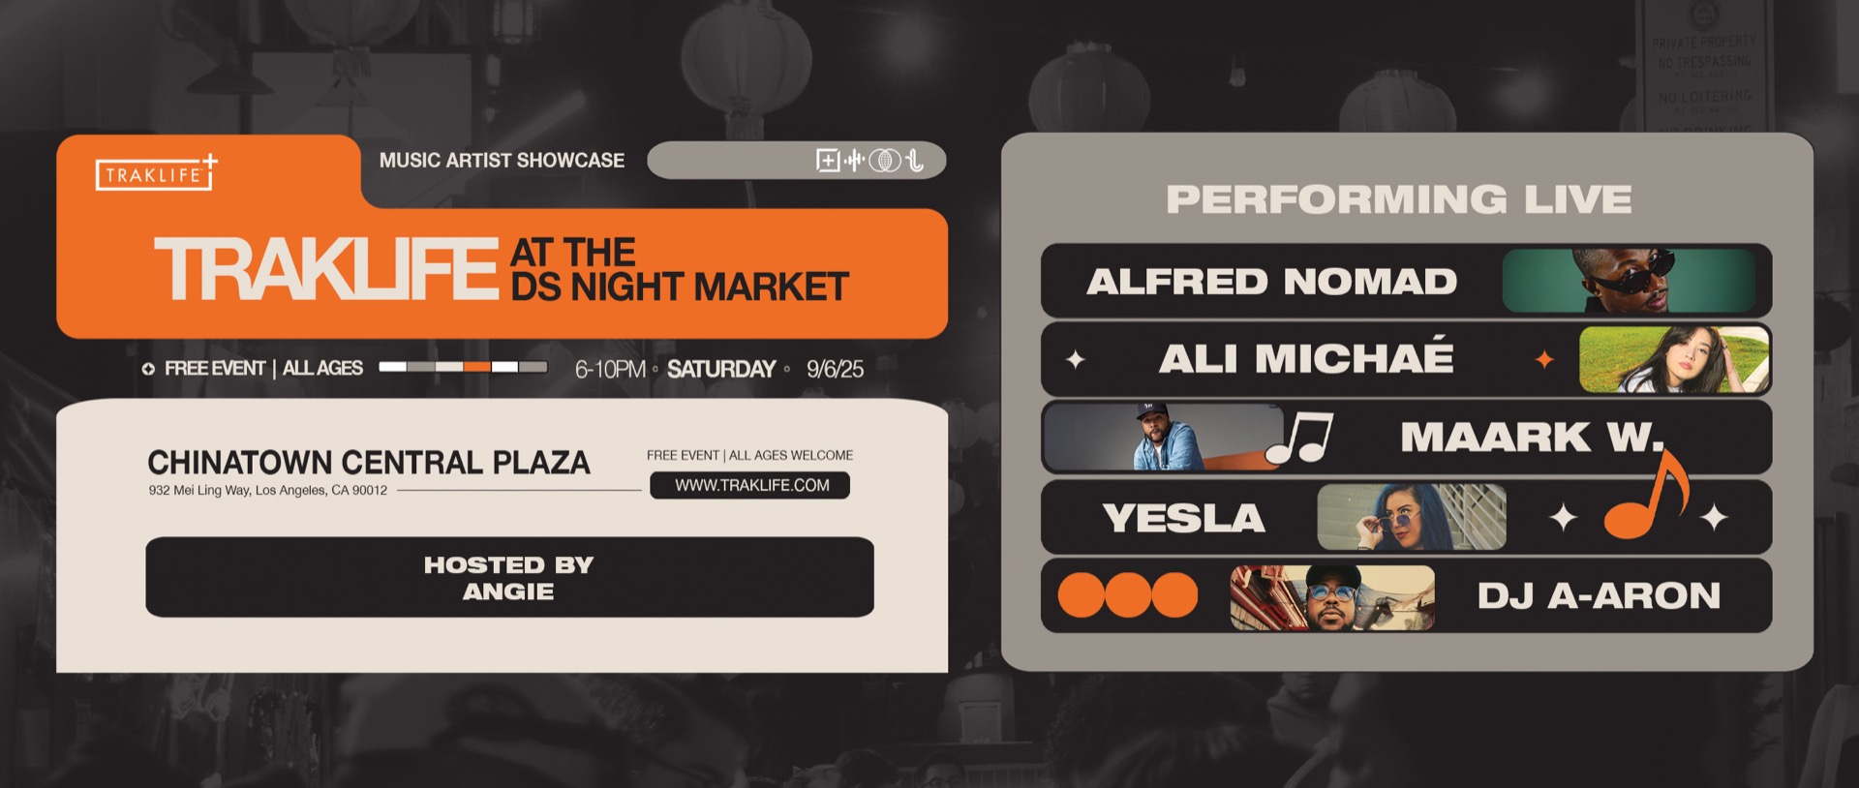Click the audio waveform icon in gray pill

(854, 161)
